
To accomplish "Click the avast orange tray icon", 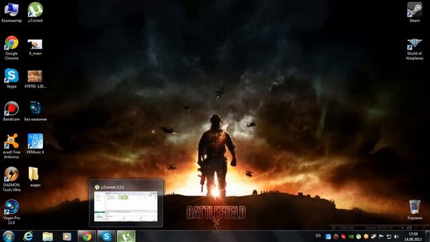I will (365, 237).
